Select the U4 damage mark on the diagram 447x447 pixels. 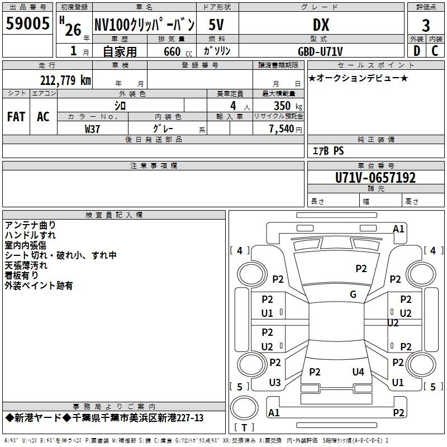[358, 372]
